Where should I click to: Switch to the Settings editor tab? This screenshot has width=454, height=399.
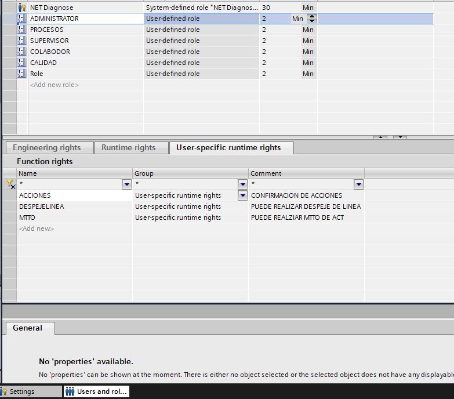point(31,391)
